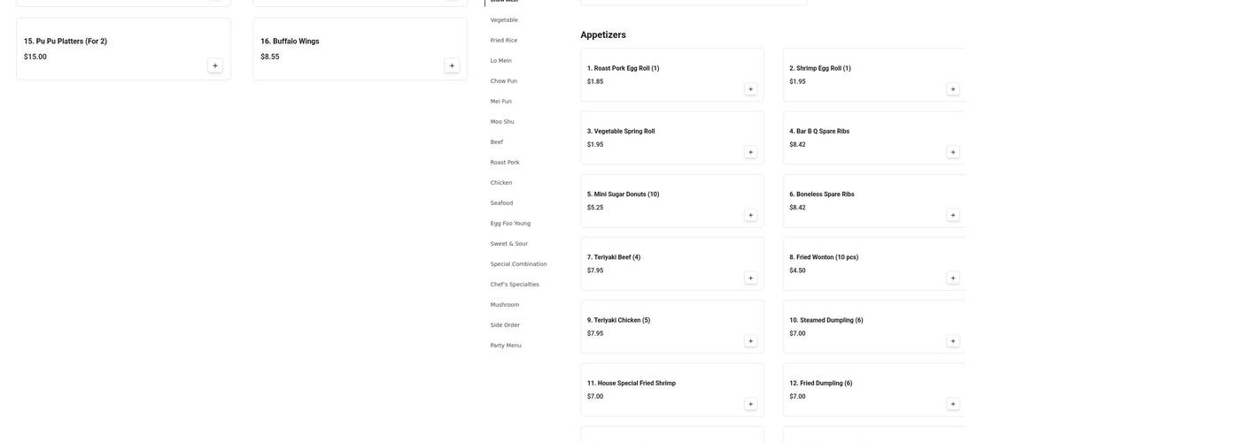Image resolution: width=1240 pixels, height=442 pixels.
Task: Select Seafood in category sidebar
Action: [x=501, y=203]
